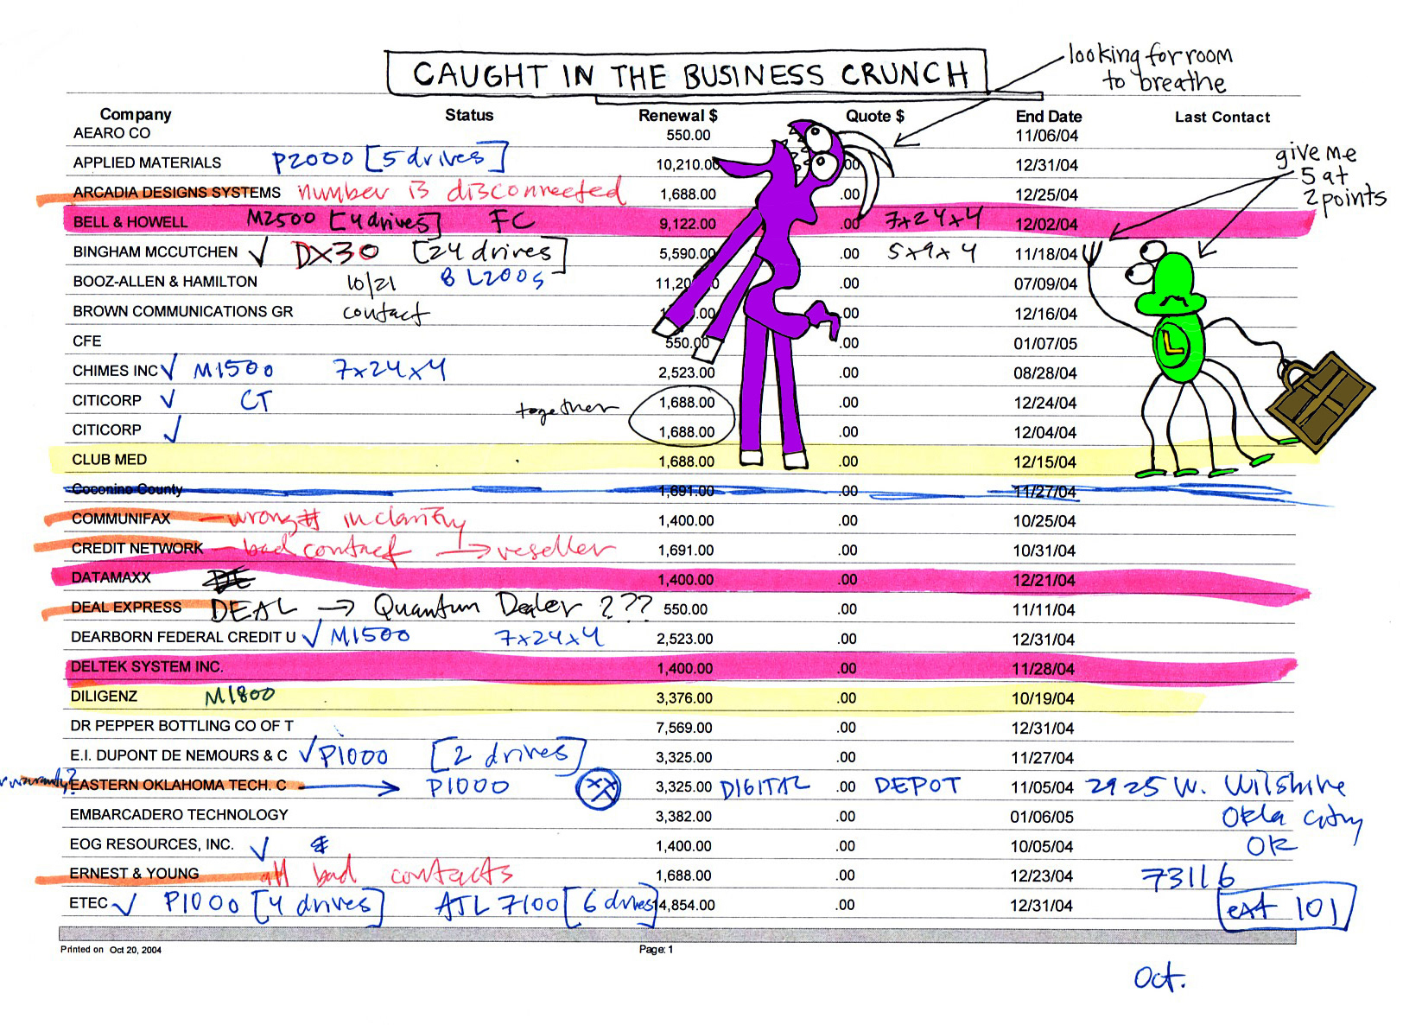The width and height of the screenshot is (1403, 1025).
Task: Click the 'Quote $' column header
Action: [x=874, y=116]
